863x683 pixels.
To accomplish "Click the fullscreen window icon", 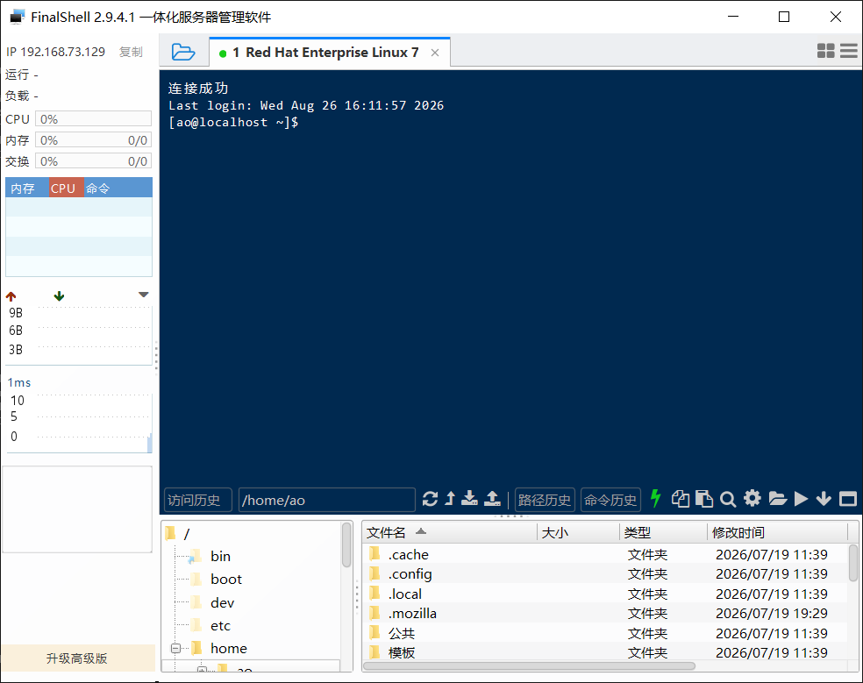I will click(x=847, y=499).
